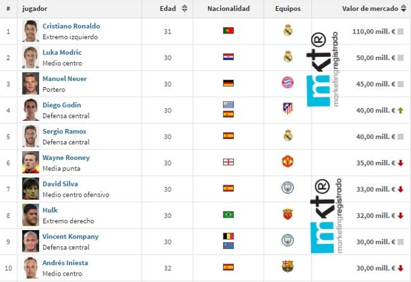Click Shanghai SIPG crest in Hulk's row
This screenshot has height=282, width=411.
(x=288, y=214)
